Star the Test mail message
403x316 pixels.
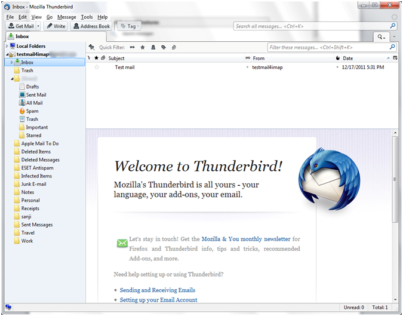tap(97, 67)
